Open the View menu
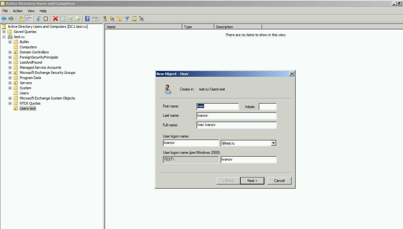The image size is (403, 229). tap(31, 11)
